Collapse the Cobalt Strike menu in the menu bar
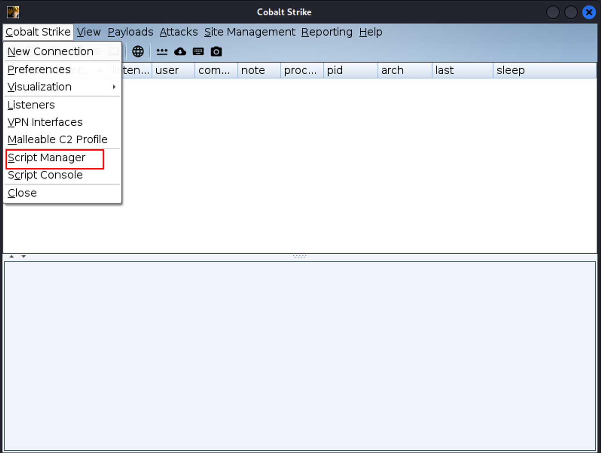 (38, 32)
